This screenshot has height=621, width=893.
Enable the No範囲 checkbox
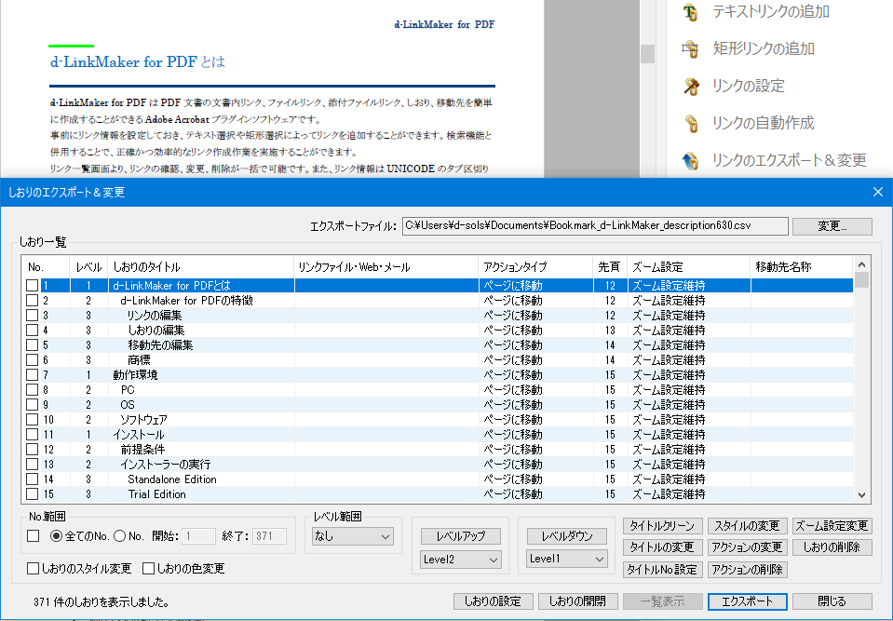click(34, 536)
